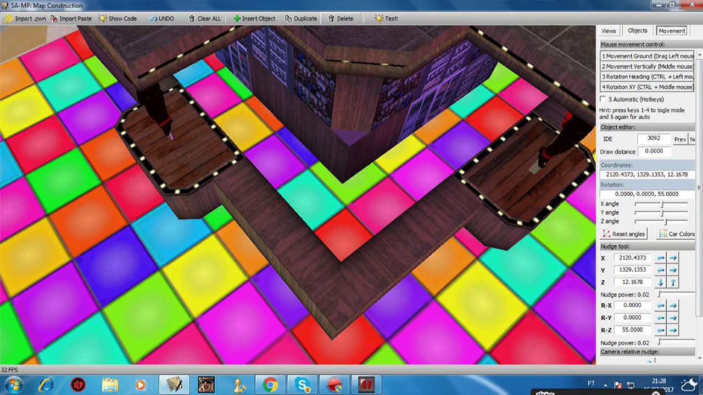Click the nudge Y value field
This screenshot has height=395, width=703.
(633, 270)
